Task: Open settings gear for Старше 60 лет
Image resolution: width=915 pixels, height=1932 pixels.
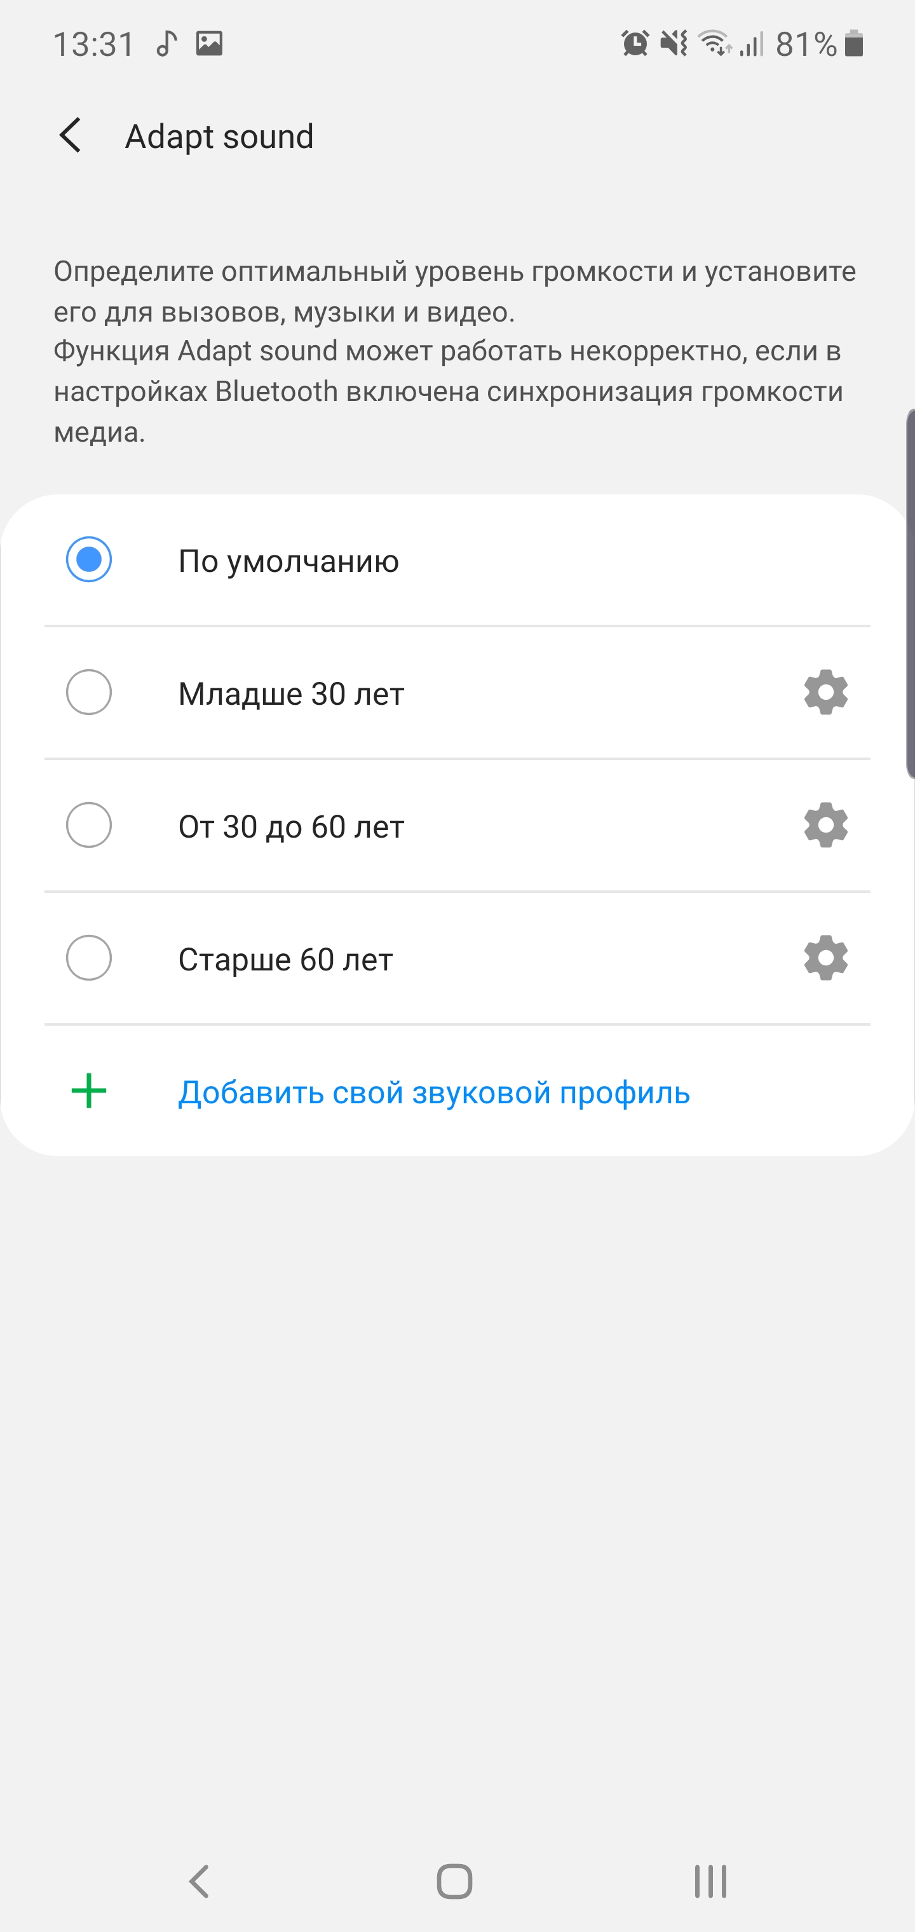Action: (x=825, y=958)
